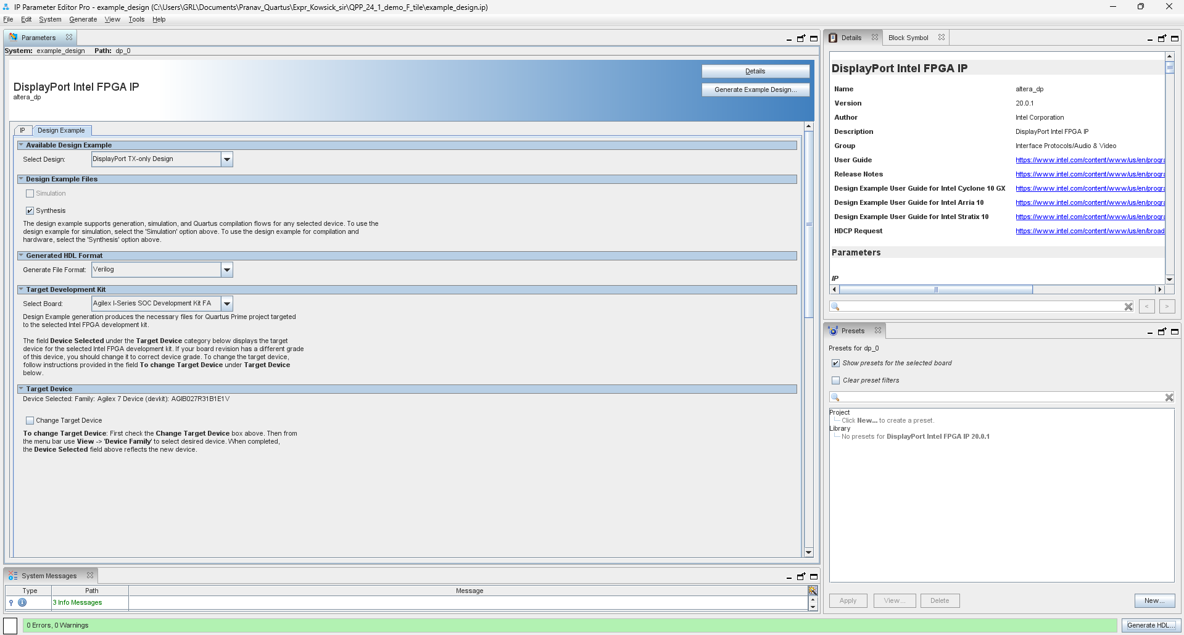The image size is (1184, 635).
Task: Click the New preset button
Action: [x=1154, y=600]
